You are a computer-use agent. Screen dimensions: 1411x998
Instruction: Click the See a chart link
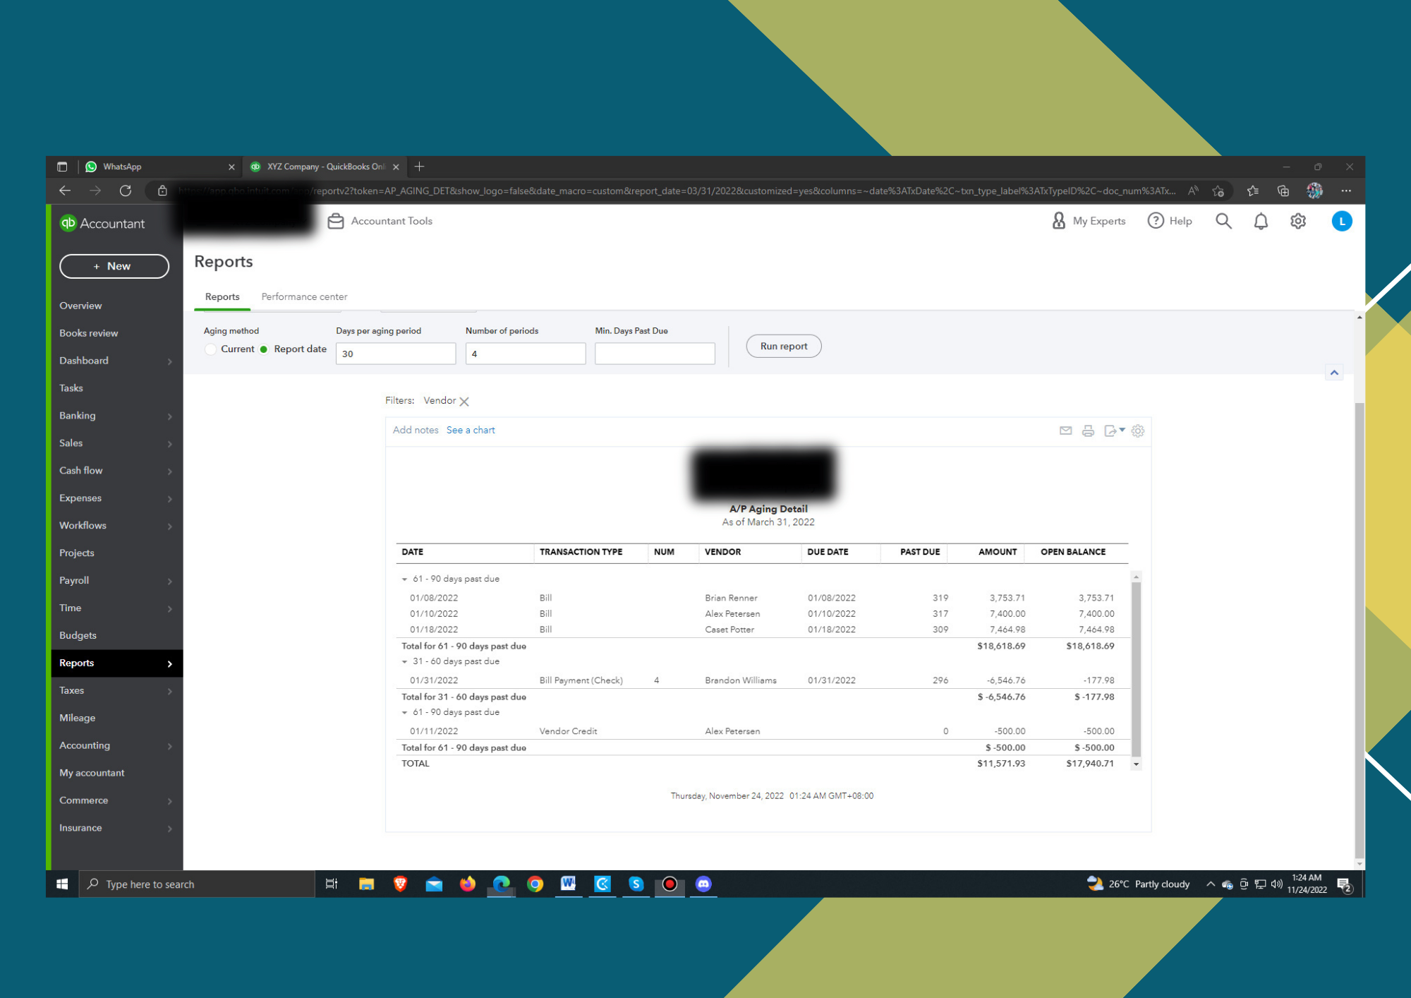click(471, 431)
